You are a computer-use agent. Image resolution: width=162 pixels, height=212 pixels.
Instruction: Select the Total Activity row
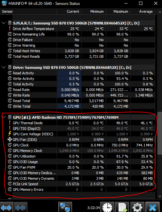click(81, 84)
